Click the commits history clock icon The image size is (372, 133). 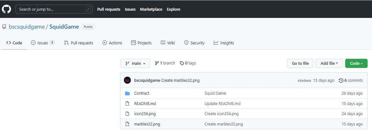pos(341,80)
